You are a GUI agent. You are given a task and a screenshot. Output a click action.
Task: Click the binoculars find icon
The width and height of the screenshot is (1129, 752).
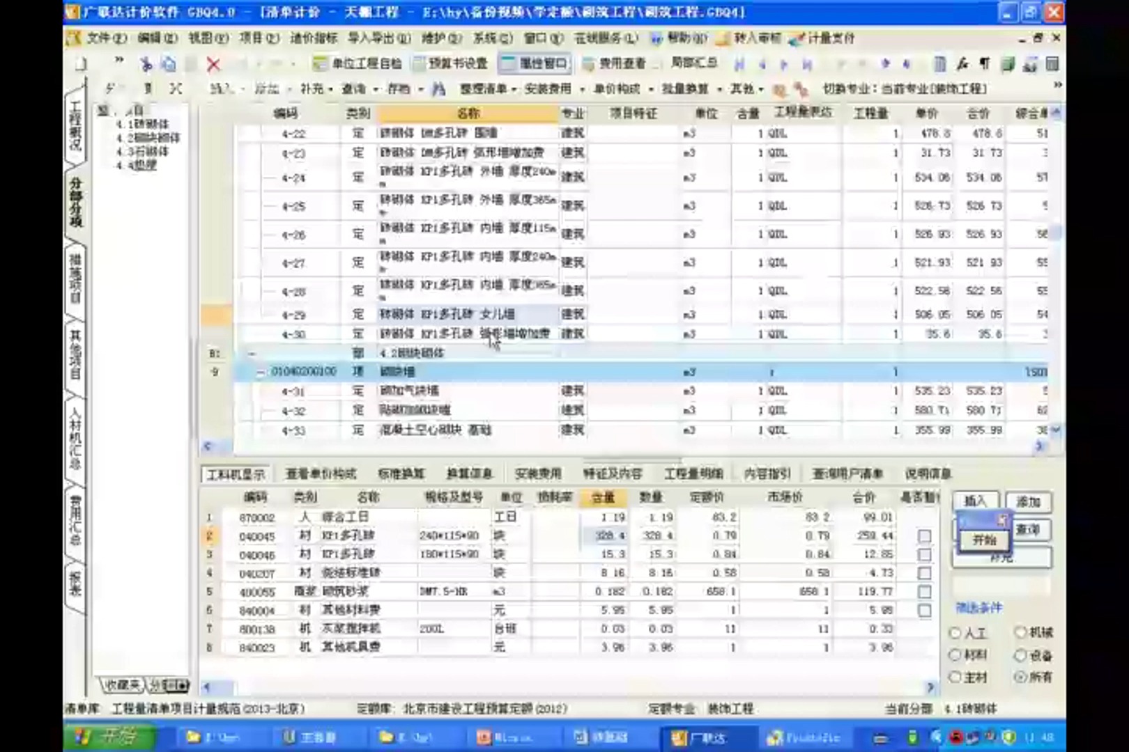click(438, 89)
